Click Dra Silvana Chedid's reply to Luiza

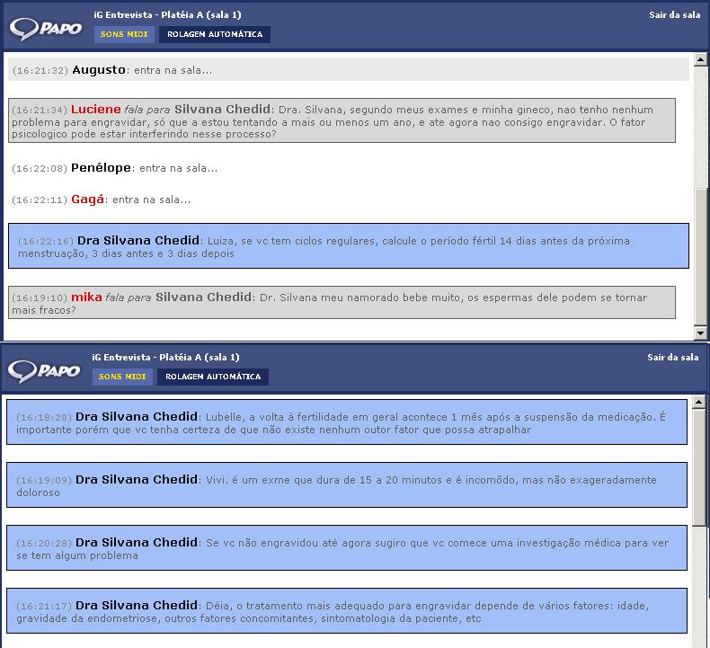click(x=349, y=246)
